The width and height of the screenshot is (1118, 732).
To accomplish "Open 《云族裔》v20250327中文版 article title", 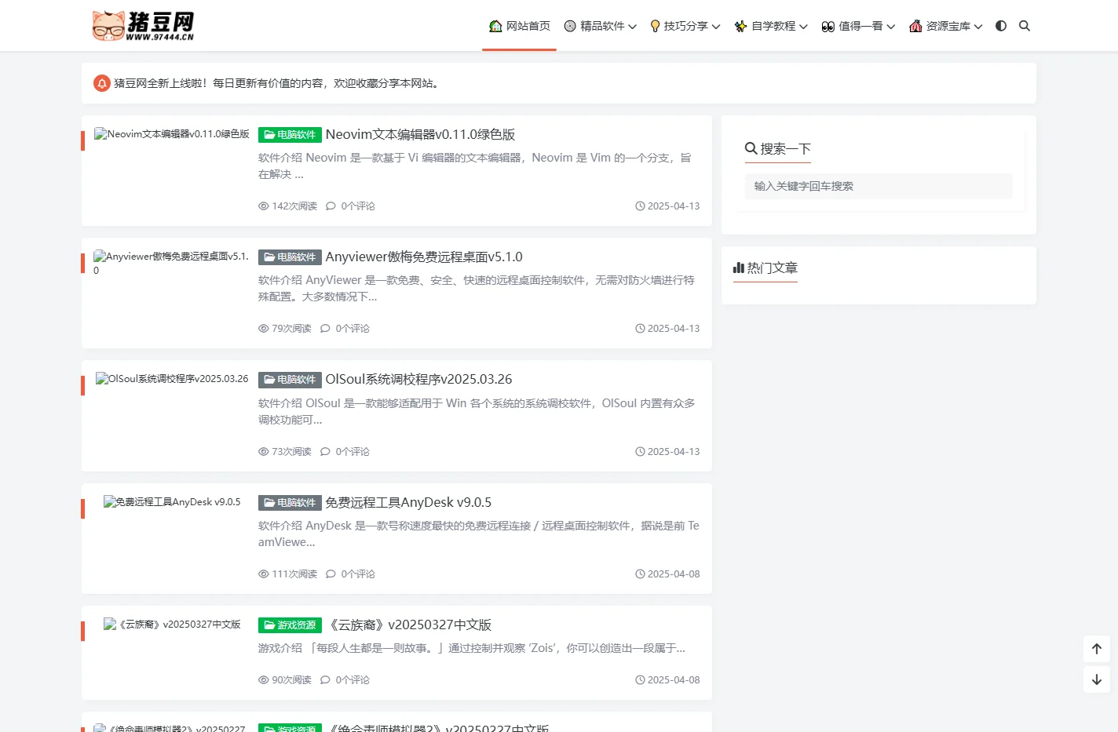I will 408,625.
